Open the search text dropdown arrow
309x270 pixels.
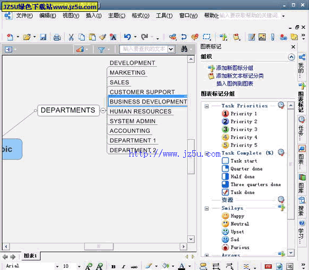tap(171, 49)
